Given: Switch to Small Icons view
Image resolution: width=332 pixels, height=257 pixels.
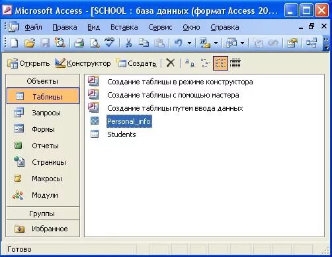Looking at the screenshot, I should tap(205, 63).
